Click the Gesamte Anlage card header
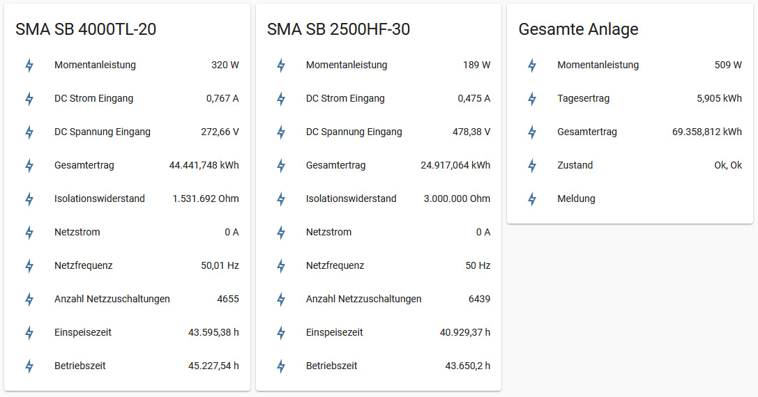This screenshot has height=397, width=758. 578,29
